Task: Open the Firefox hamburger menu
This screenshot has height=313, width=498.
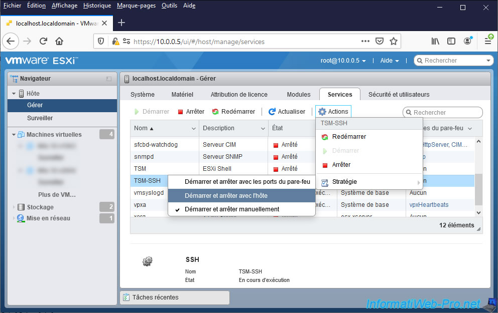Action: [x=488, y=41]
